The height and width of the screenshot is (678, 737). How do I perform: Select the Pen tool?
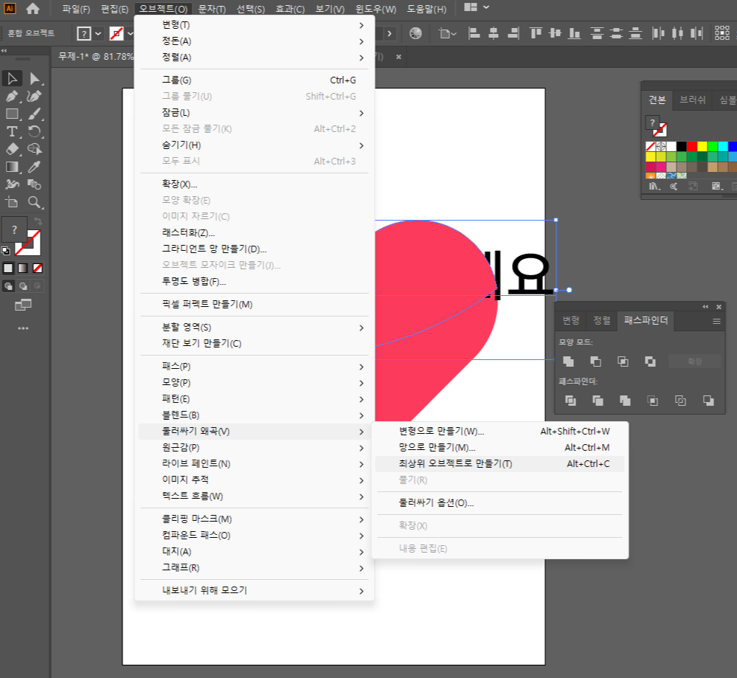tap(11, 97)
